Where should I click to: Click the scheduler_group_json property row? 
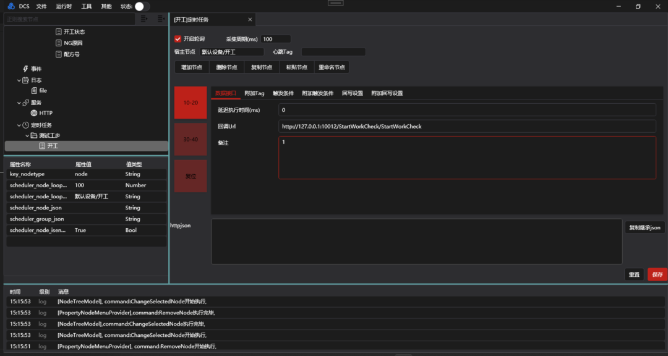click(x=87, y=219)
